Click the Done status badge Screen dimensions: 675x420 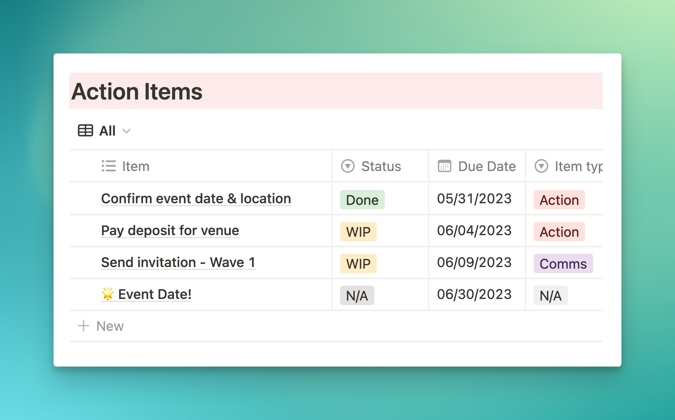(x=362, y=200)
